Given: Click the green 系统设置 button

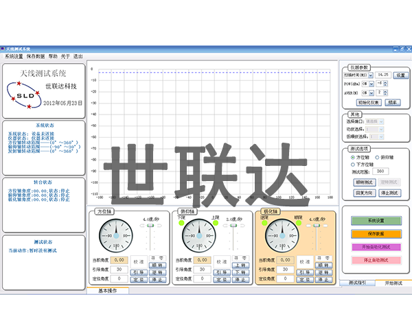Looking at the screenshot, I should [376, 221].
